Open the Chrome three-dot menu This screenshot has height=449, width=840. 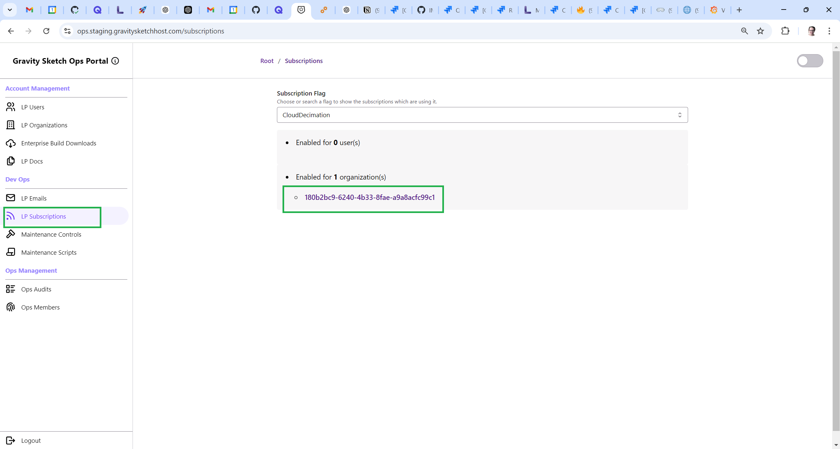click(829, 31)
